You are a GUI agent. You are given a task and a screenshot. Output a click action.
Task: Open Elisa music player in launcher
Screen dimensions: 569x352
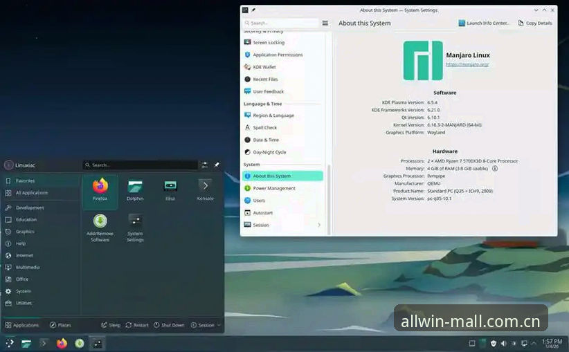[x=170, y=192]
